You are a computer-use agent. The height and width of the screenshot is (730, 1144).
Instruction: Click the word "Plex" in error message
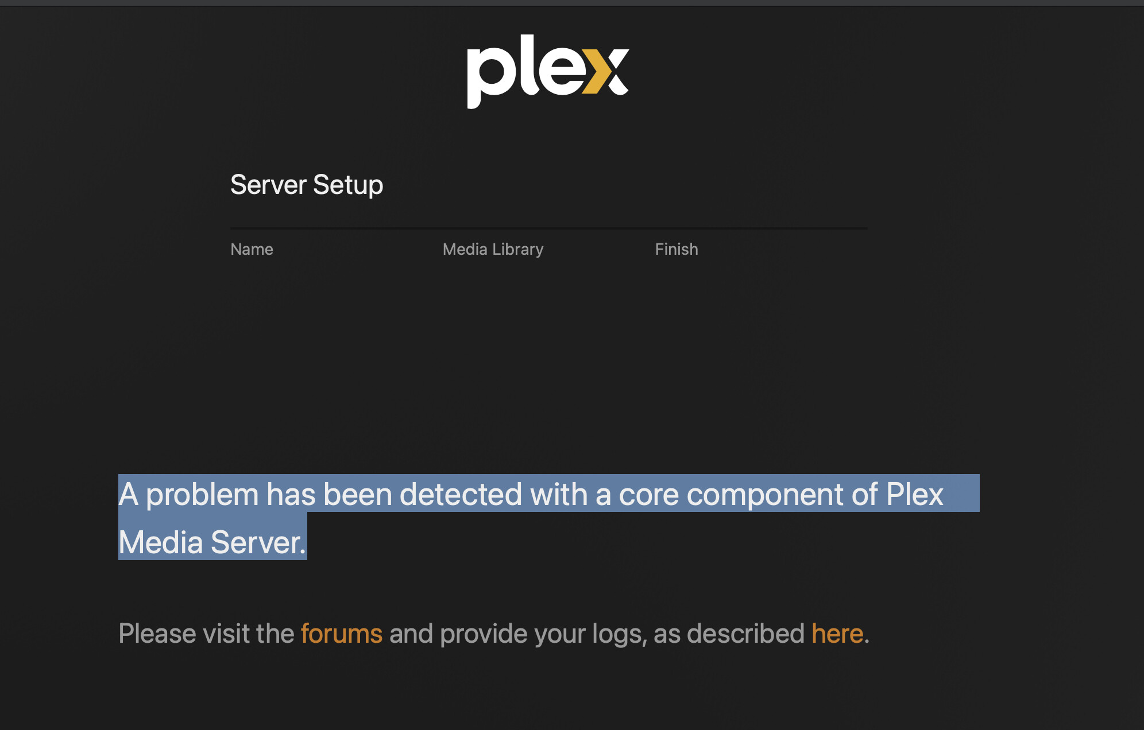click(x=914, y=494)
